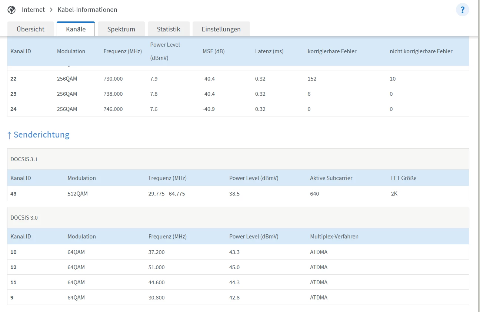Select the channel ID 43 cell
Screen dimensions: 480x312
(13, 194)
